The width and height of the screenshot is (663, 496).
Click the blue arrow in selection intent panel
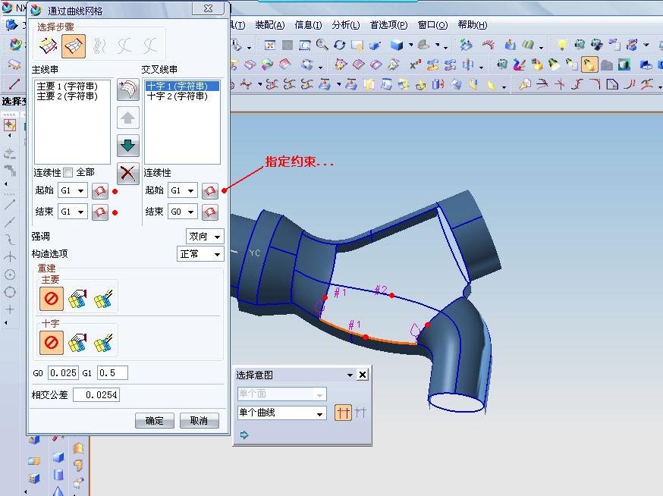coord(244,435)
